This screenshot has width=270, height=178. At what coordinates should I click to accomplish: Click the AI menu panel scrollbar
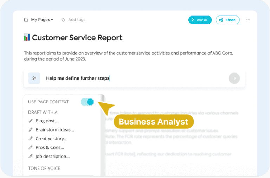(103, 134)
